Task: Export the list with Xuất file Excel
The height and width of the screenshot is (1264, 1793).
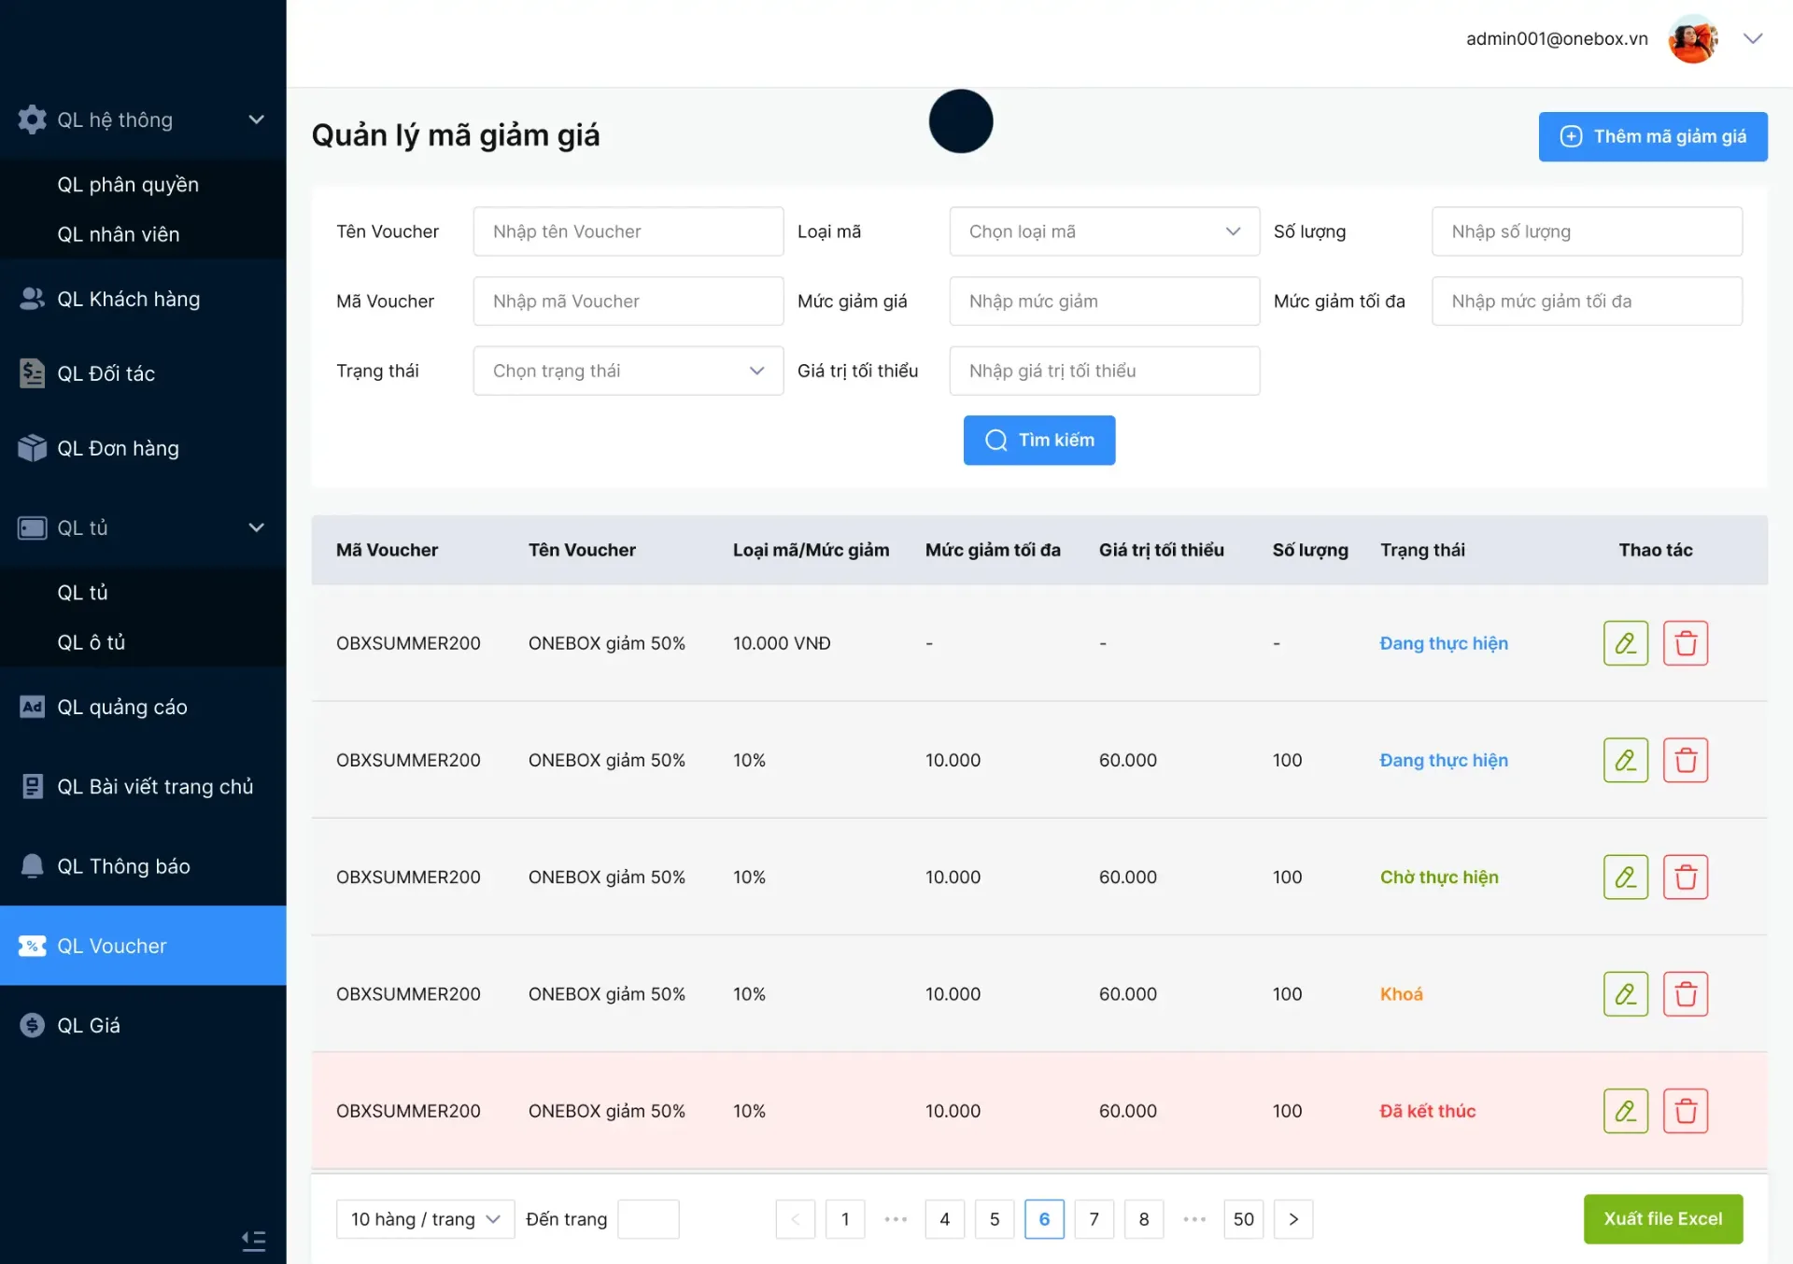Action: [x=1662, y=1219]
